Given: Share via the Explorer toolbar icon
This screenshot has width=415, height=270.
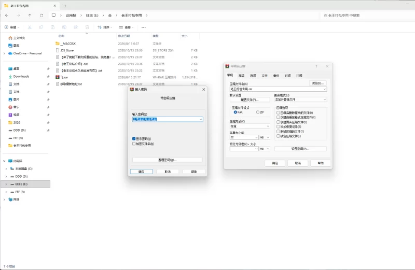Looking at the screenshot, I should [x=76, y=27].
